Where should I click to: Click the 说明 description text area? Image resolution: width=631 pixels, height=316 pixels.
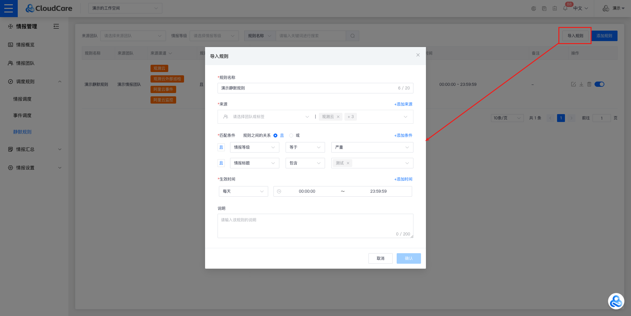click(x=315, y=226)
